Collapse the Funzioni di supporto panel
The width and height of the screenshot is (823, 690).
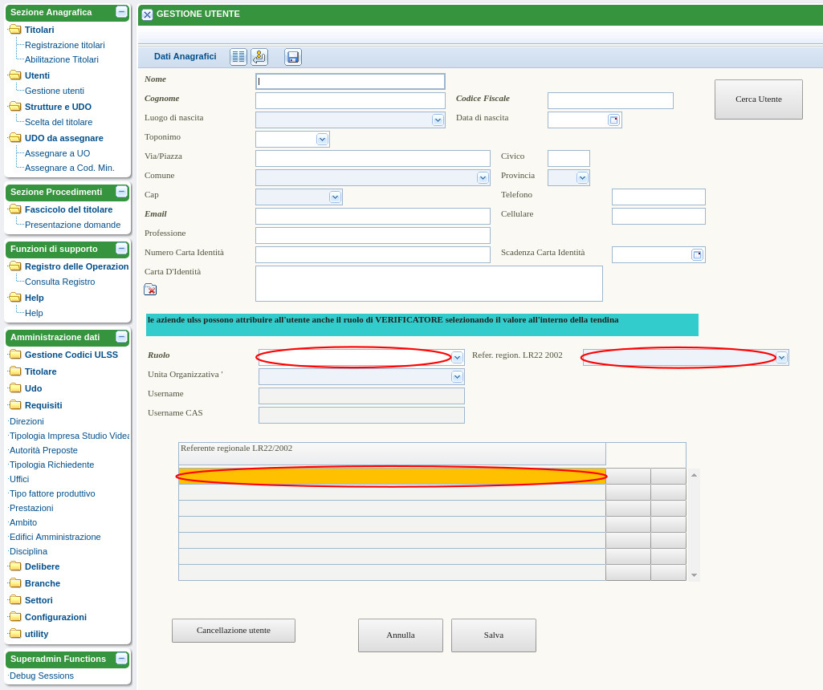coord(121,249)
